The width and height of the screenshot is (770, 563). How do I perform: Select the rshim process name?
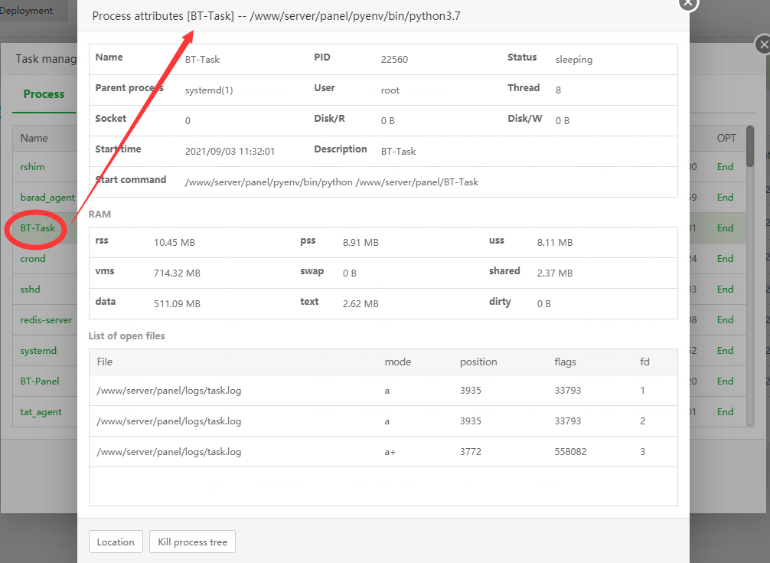point(34,167)
